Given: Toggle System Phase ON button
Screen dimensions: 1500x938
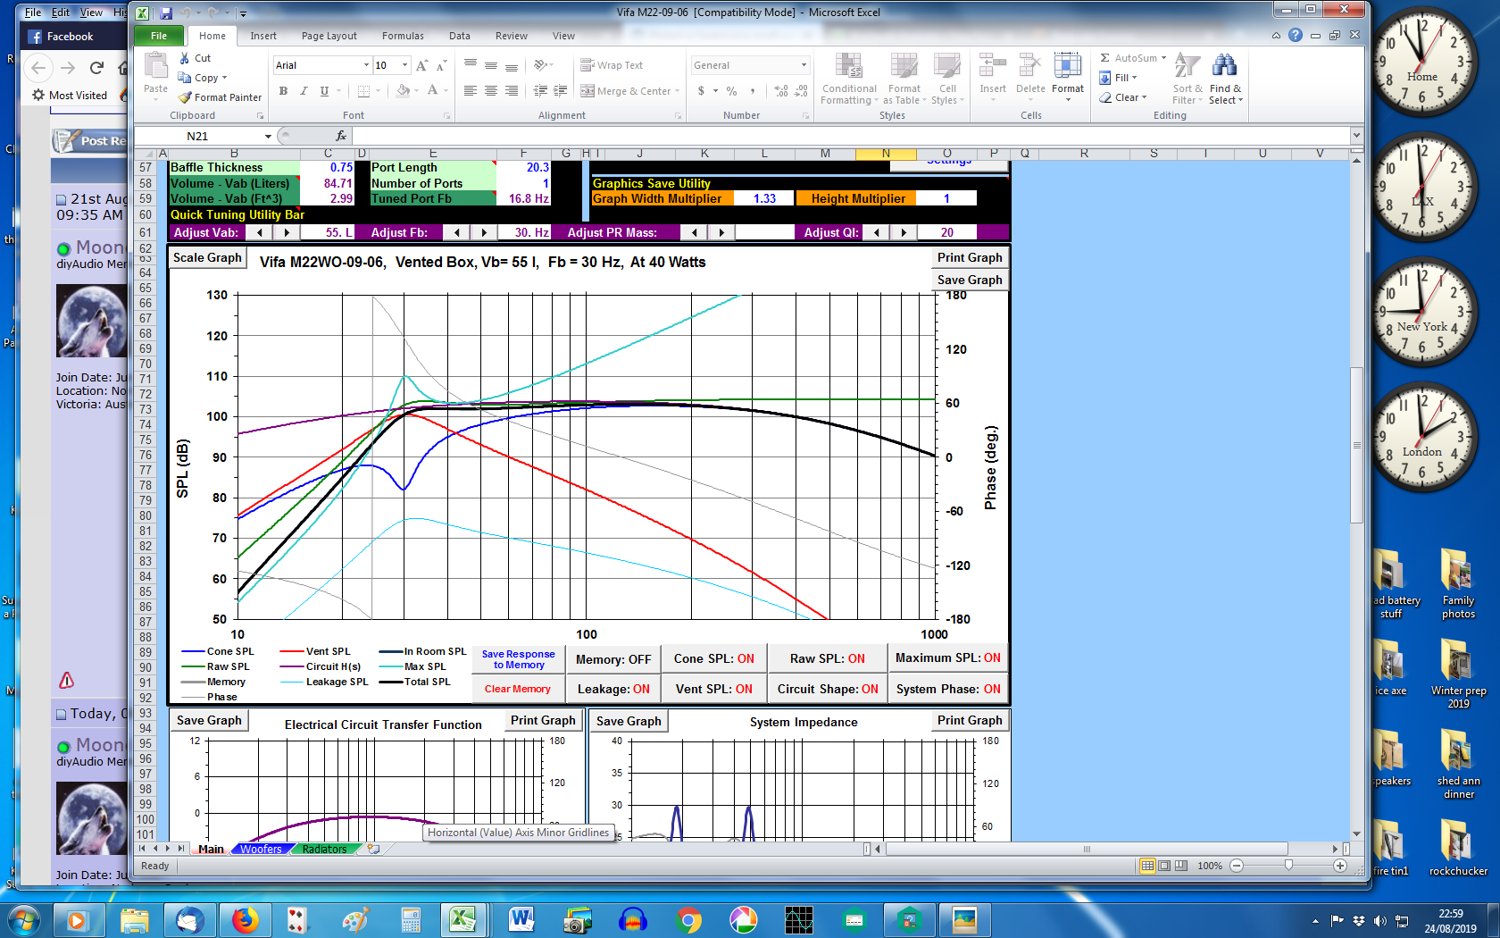Looking at the screenshot, I should [948, 689].
